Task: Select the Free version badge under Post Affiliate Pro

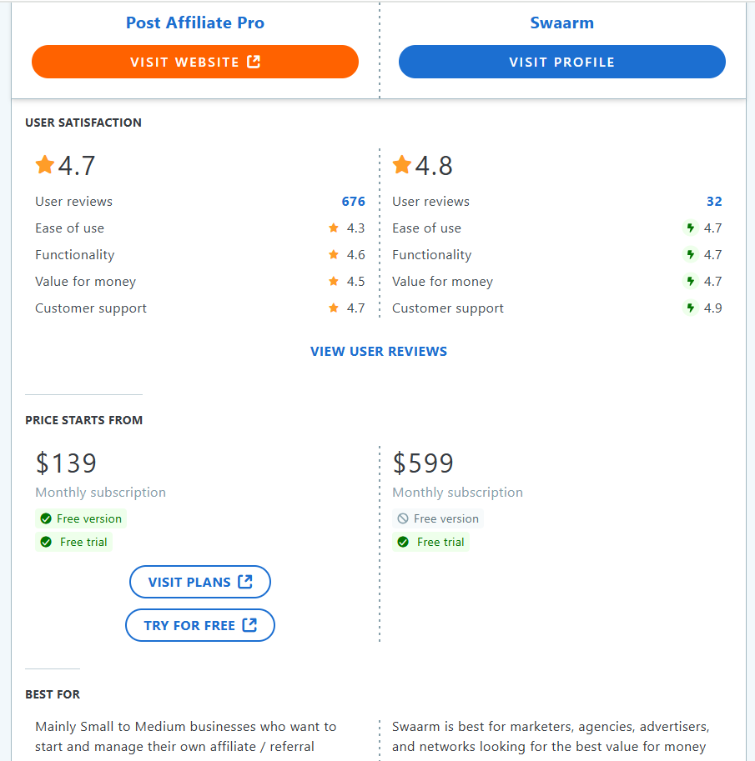Action: (80, 518)
